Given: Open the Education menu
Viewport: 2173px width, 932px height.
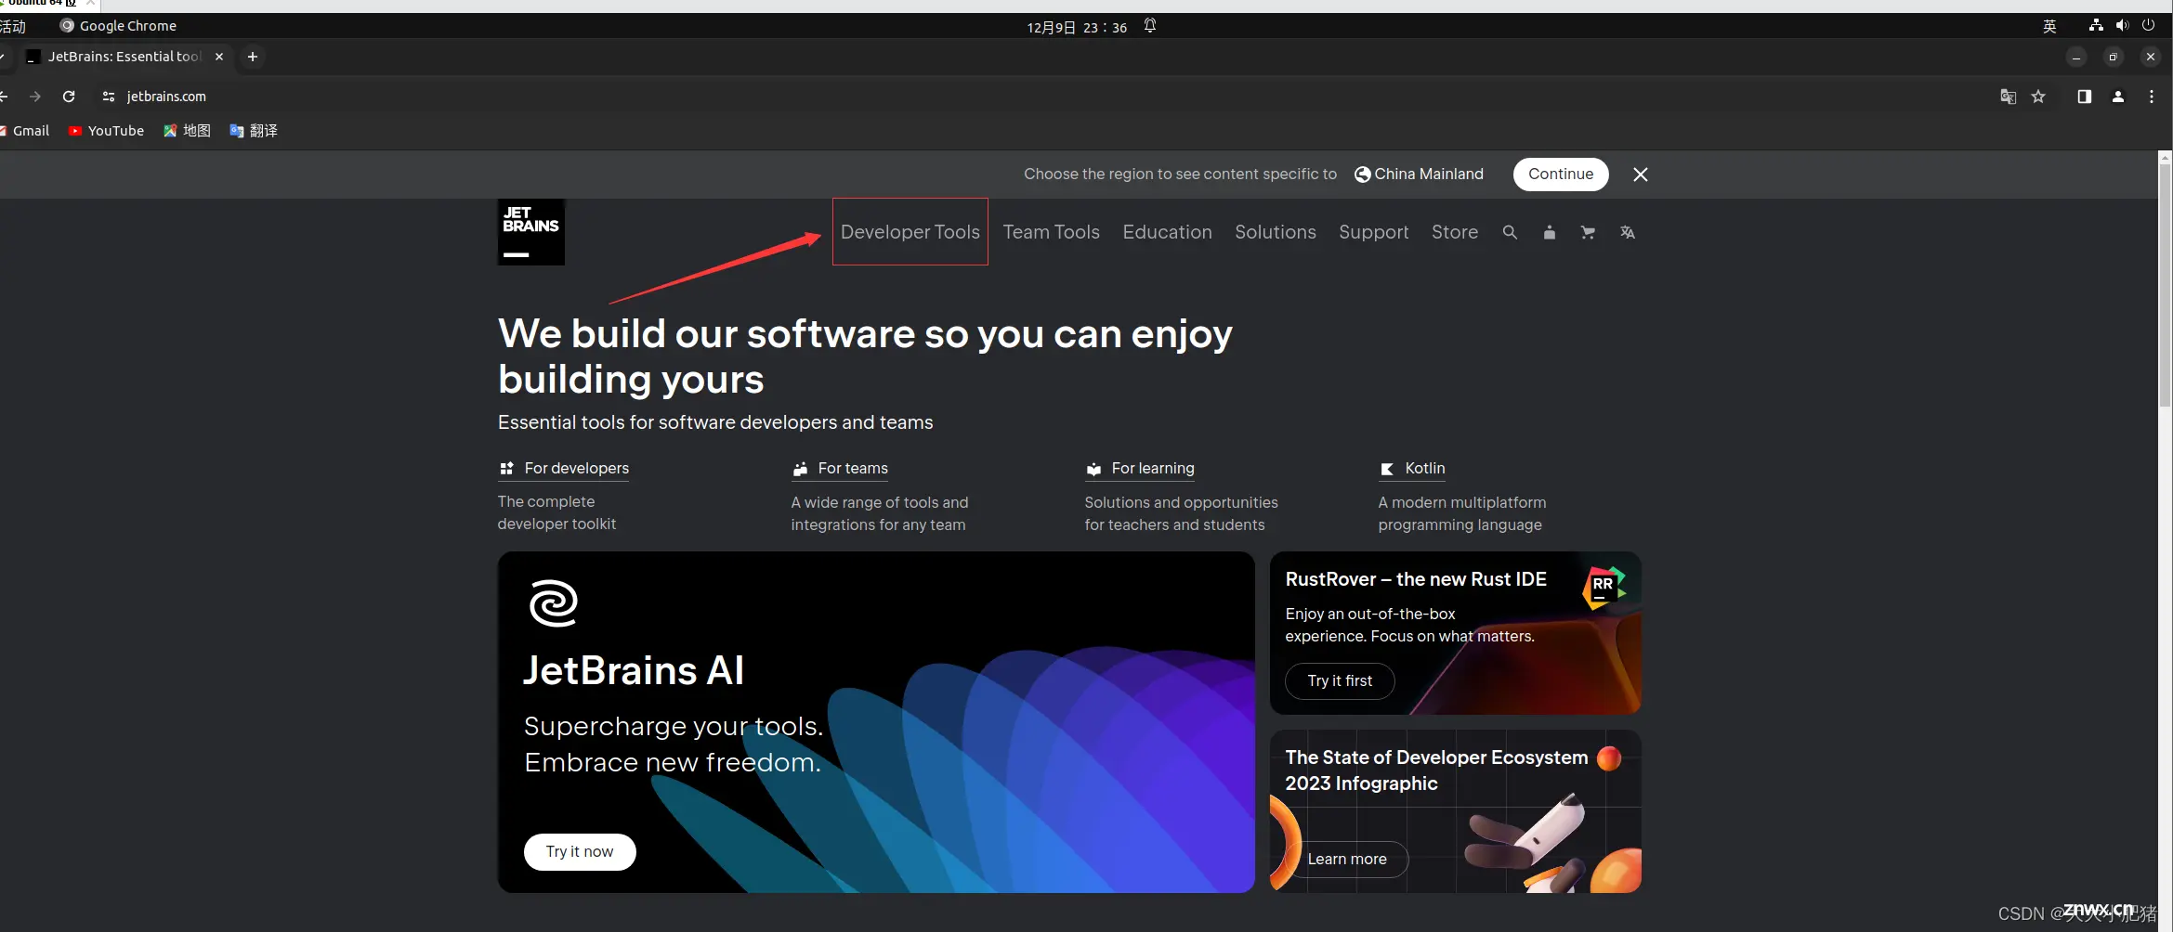Looking at the screenshot, I should click(1167, 232).
